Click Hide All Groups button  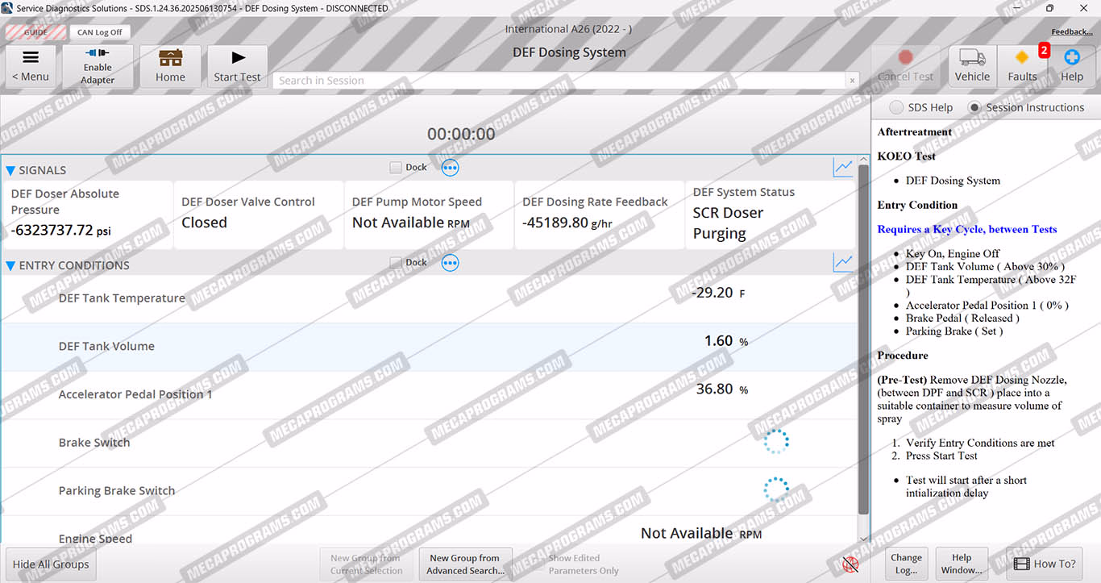[51, 564]
